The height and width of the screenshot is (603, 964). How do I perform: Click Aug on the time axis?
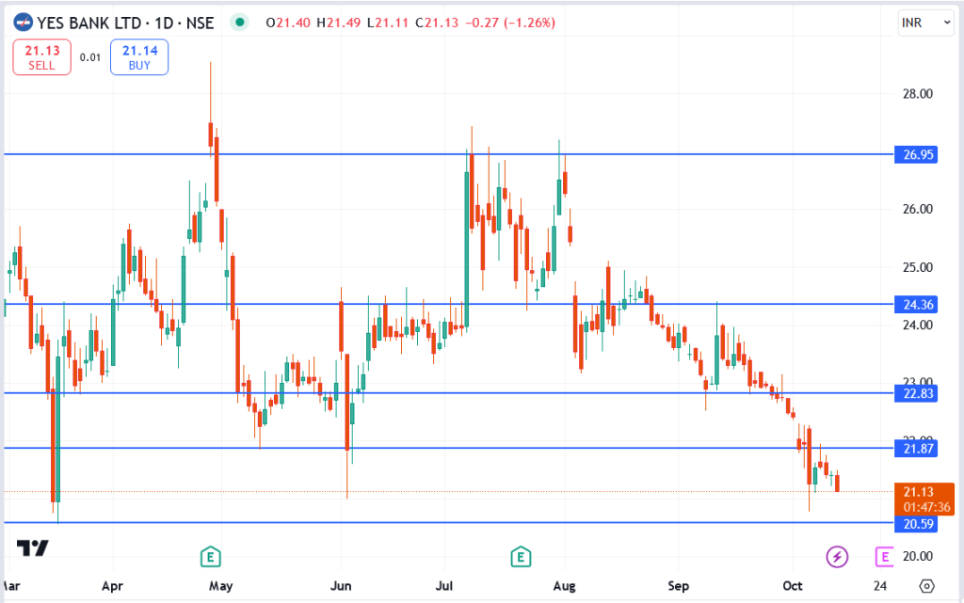click(565, 586)
